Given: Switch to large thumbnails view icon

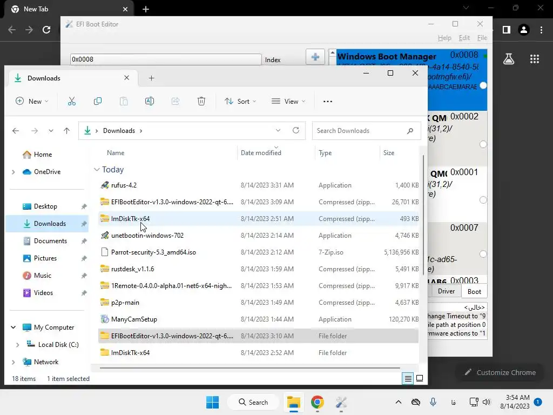Looking at the screenshot, I should [420, 378].
